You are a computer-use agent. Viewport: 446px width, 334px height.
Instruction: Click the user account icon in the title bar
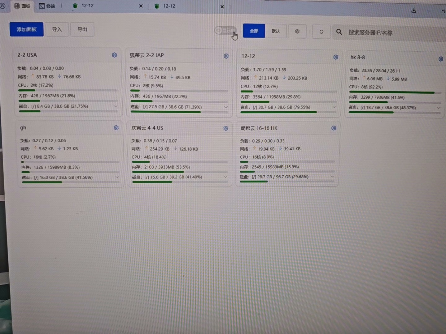tap(2, 6)
